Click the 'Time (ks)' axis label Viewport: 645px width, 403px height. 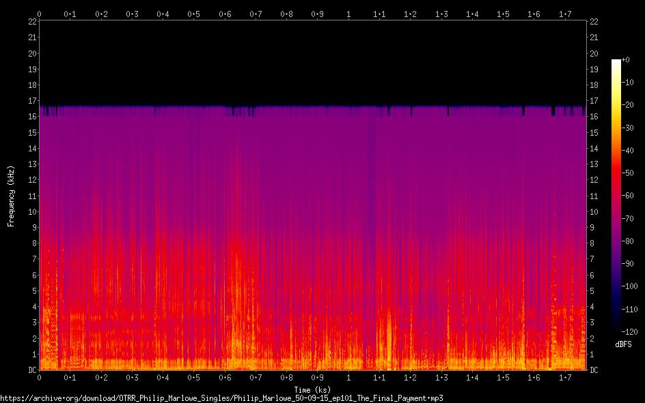pyautogui.click(x=312, y=389)
